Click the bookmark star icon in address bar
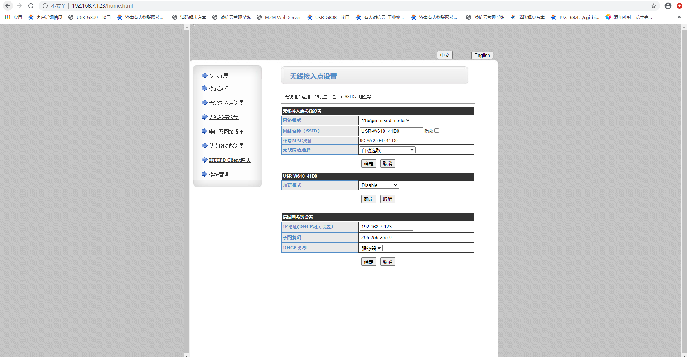 point(654,6)
